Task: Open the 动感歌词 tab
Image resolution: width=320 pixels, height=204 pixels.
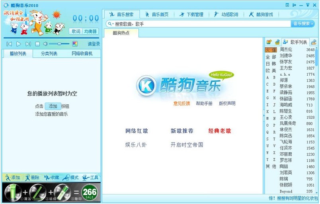Action: coord(226,14)
